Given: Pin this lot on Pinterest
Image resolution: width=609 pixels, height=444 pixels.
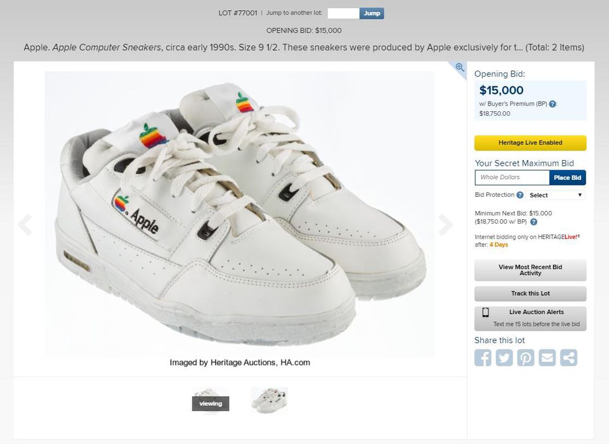Looking at the screenshot, I should coord(526,358).
